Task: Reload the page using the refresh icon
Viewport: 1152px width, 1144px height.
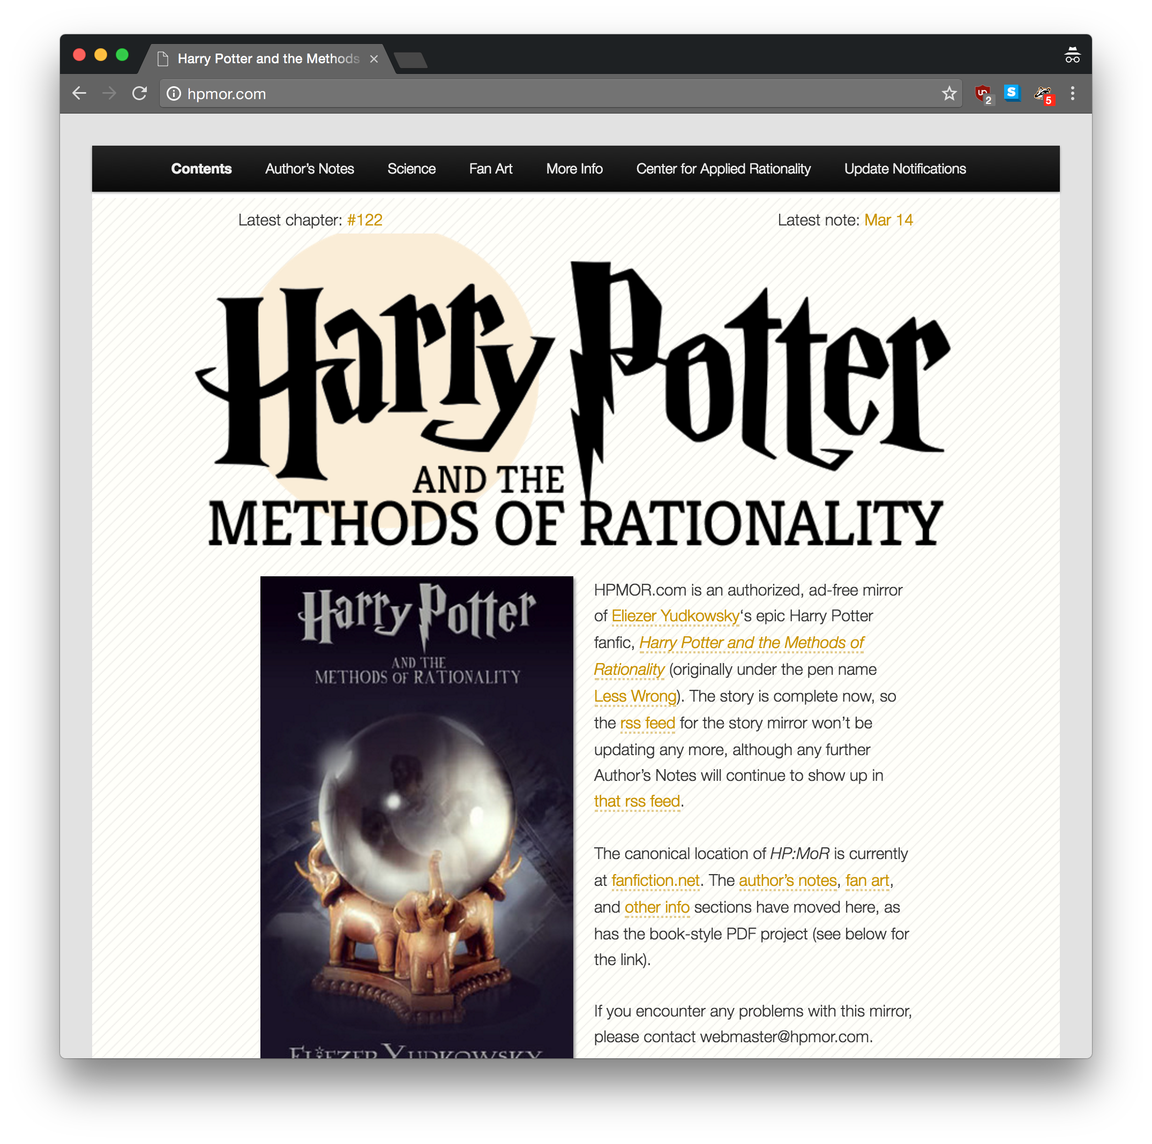Action: (x=139, y=94)
